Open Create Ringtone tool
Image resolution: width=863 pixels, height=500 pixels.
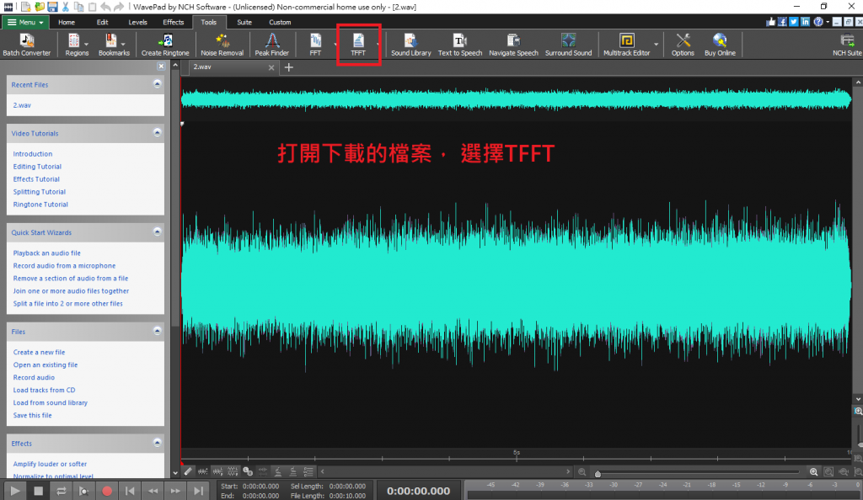click(x=165, y=45)
